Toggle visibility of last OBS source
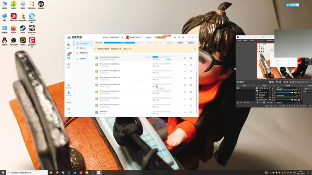The height and width of the screenshot is (175, 312). [269, 100]
